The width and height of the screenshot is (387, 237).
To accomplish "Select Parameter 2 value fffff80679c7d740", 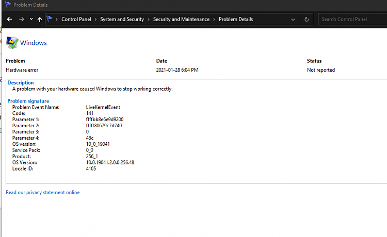I will [104, 126].
